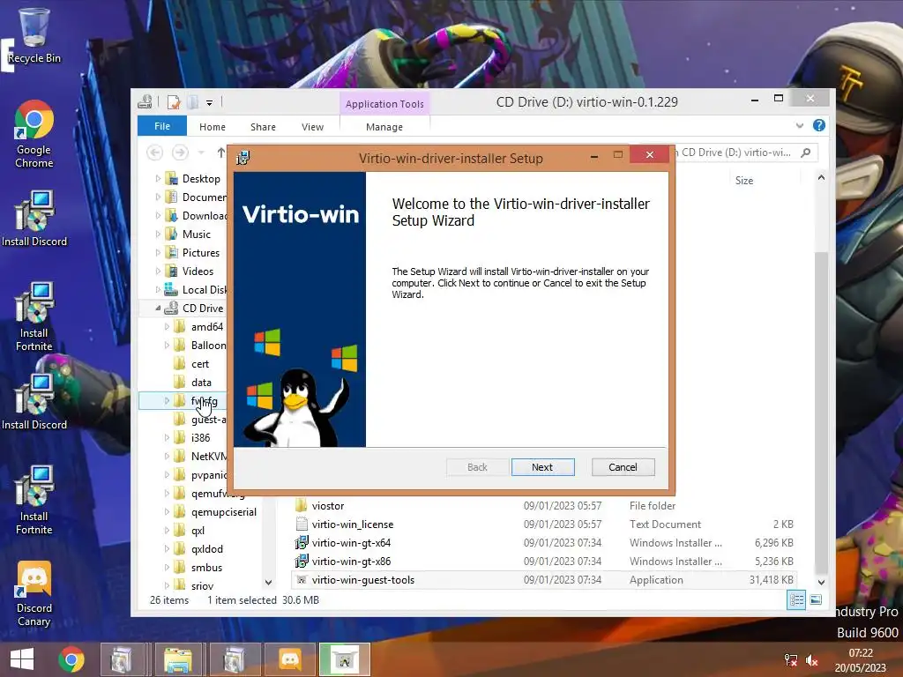Click the drive icon in Explorer title bar
This screenshot has height=677, width=903.
tap(146, 102)
